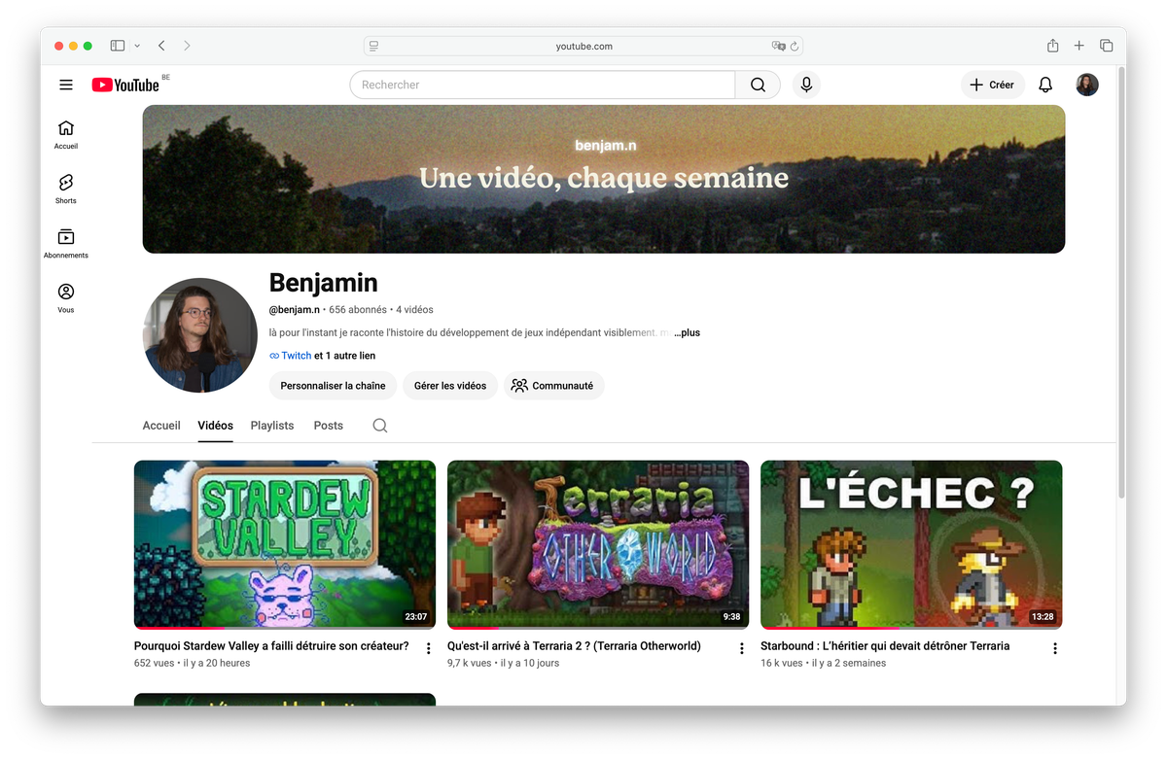Click Gérer les vidéos
Image resolution: width=1167 pixels, height=759 pixels.
pyautogui.click(x=450, y=386)
